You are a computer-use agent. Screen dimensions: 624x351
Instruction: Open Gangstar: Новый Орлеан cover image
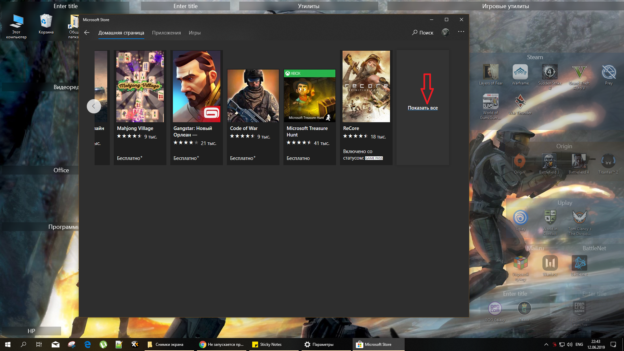(x=197, y=86)
